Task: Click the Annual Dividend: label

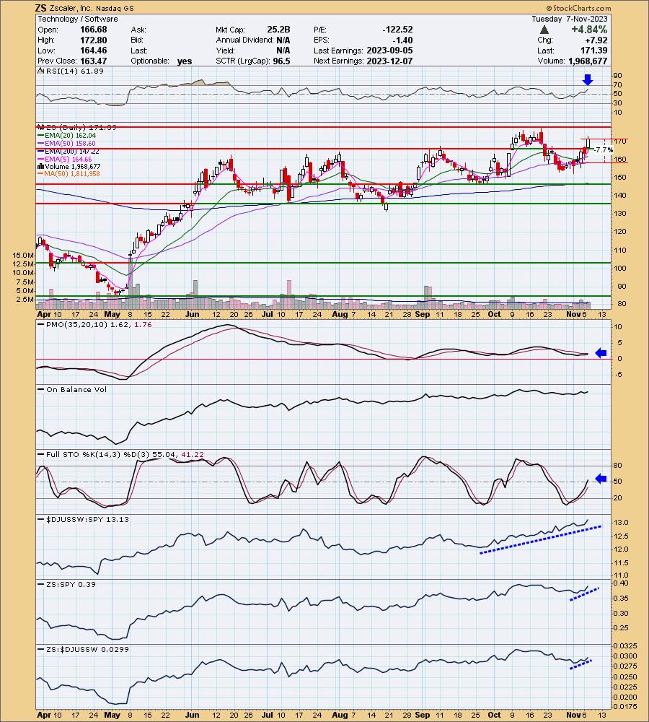Action: (244, 40)
